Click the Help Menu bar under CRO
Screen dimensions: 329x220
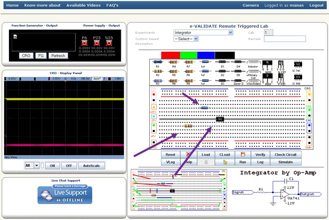click(64, 157)
